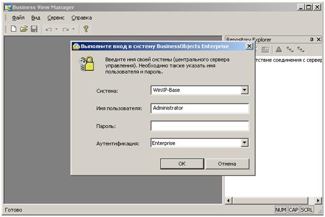Image resolution: width=325 pixels, height=217 pixels.
Task: Click the connection missing message in Repository Explorer
Action: 288,60
